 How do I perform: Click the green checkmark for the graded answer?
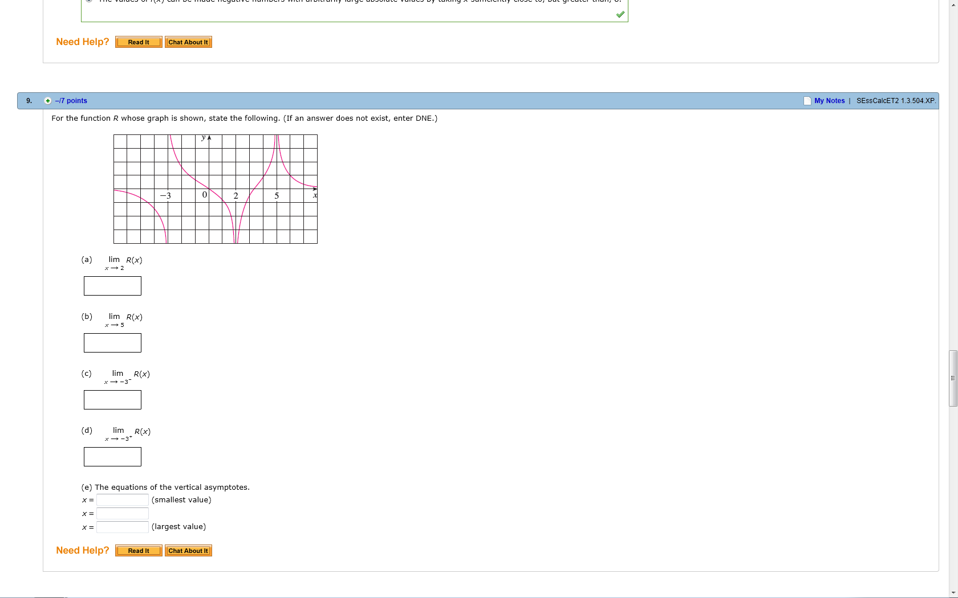click(x=620, y=14)
